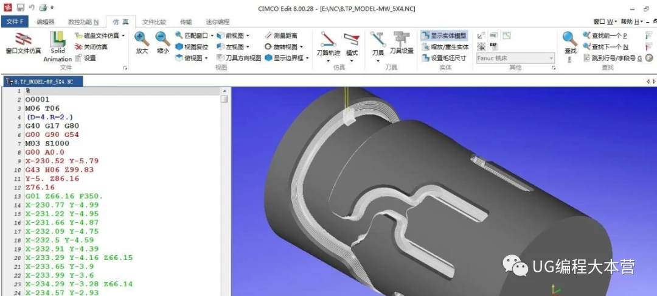Click 跳到行号/字段号 go to line
Viewport: 657px width, 296px height.
point(613,58)
